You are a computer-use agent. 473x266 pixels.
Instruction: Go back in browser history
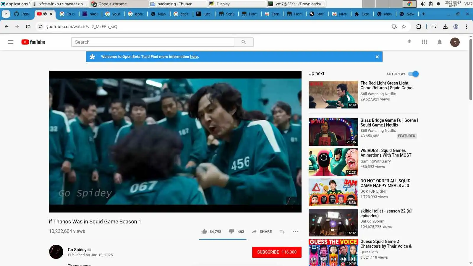(x=7, y=27)
